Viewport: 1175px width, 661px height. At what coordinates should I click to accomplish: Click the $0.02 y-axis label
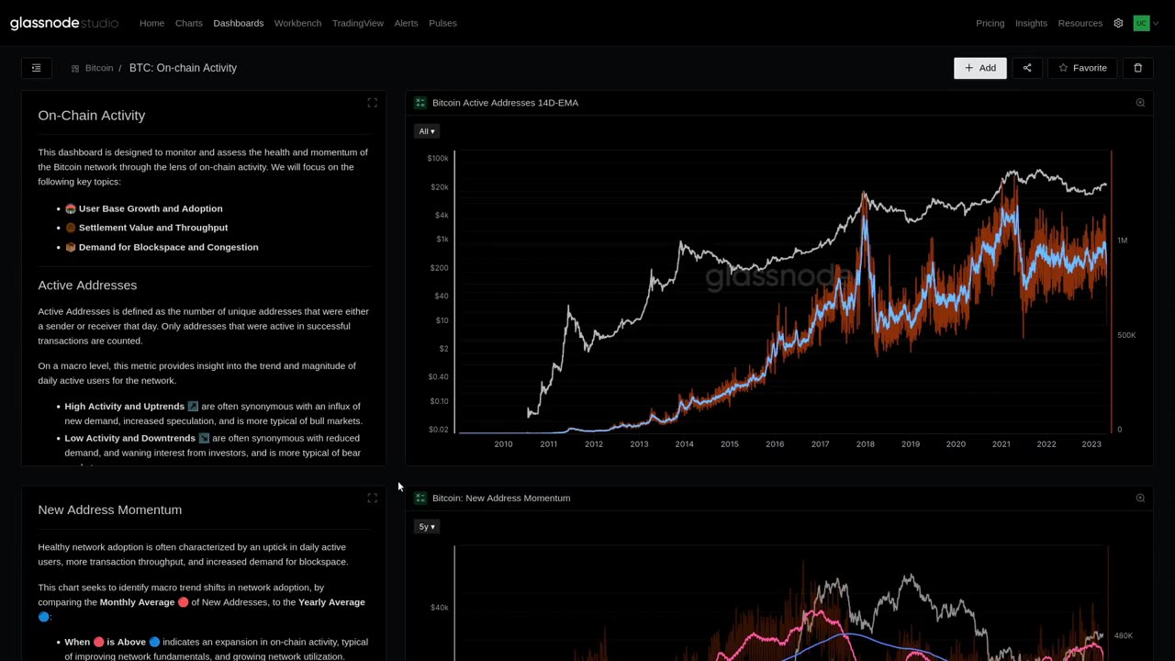[438, 430]
